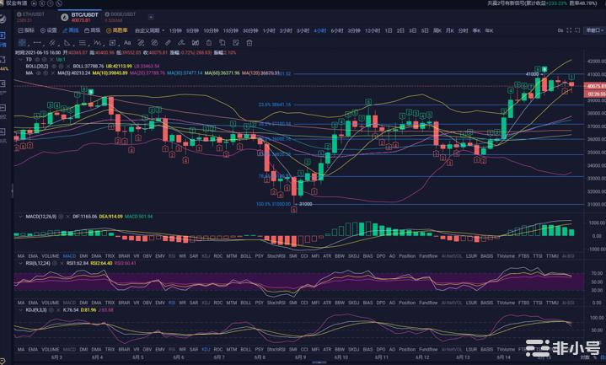Remove the KDJ sub-chart with its X
Viewport: 606px width, 365px height.
[x=58, y=310]
